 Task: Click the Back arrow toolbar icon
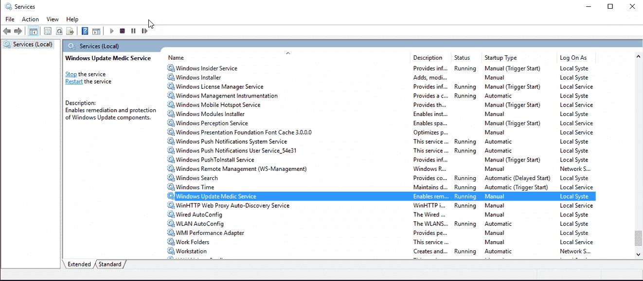click(x=7, y=31)
